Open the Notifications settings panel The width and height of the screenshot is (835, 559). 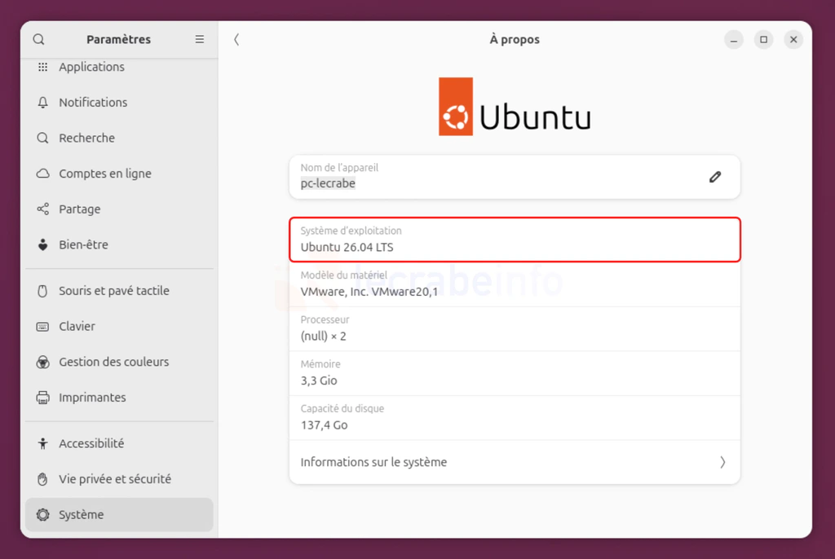119,102
